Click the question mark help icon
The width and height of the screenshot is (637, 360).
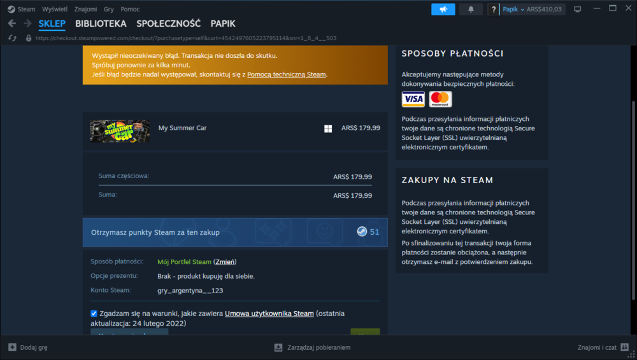point(493,9)
